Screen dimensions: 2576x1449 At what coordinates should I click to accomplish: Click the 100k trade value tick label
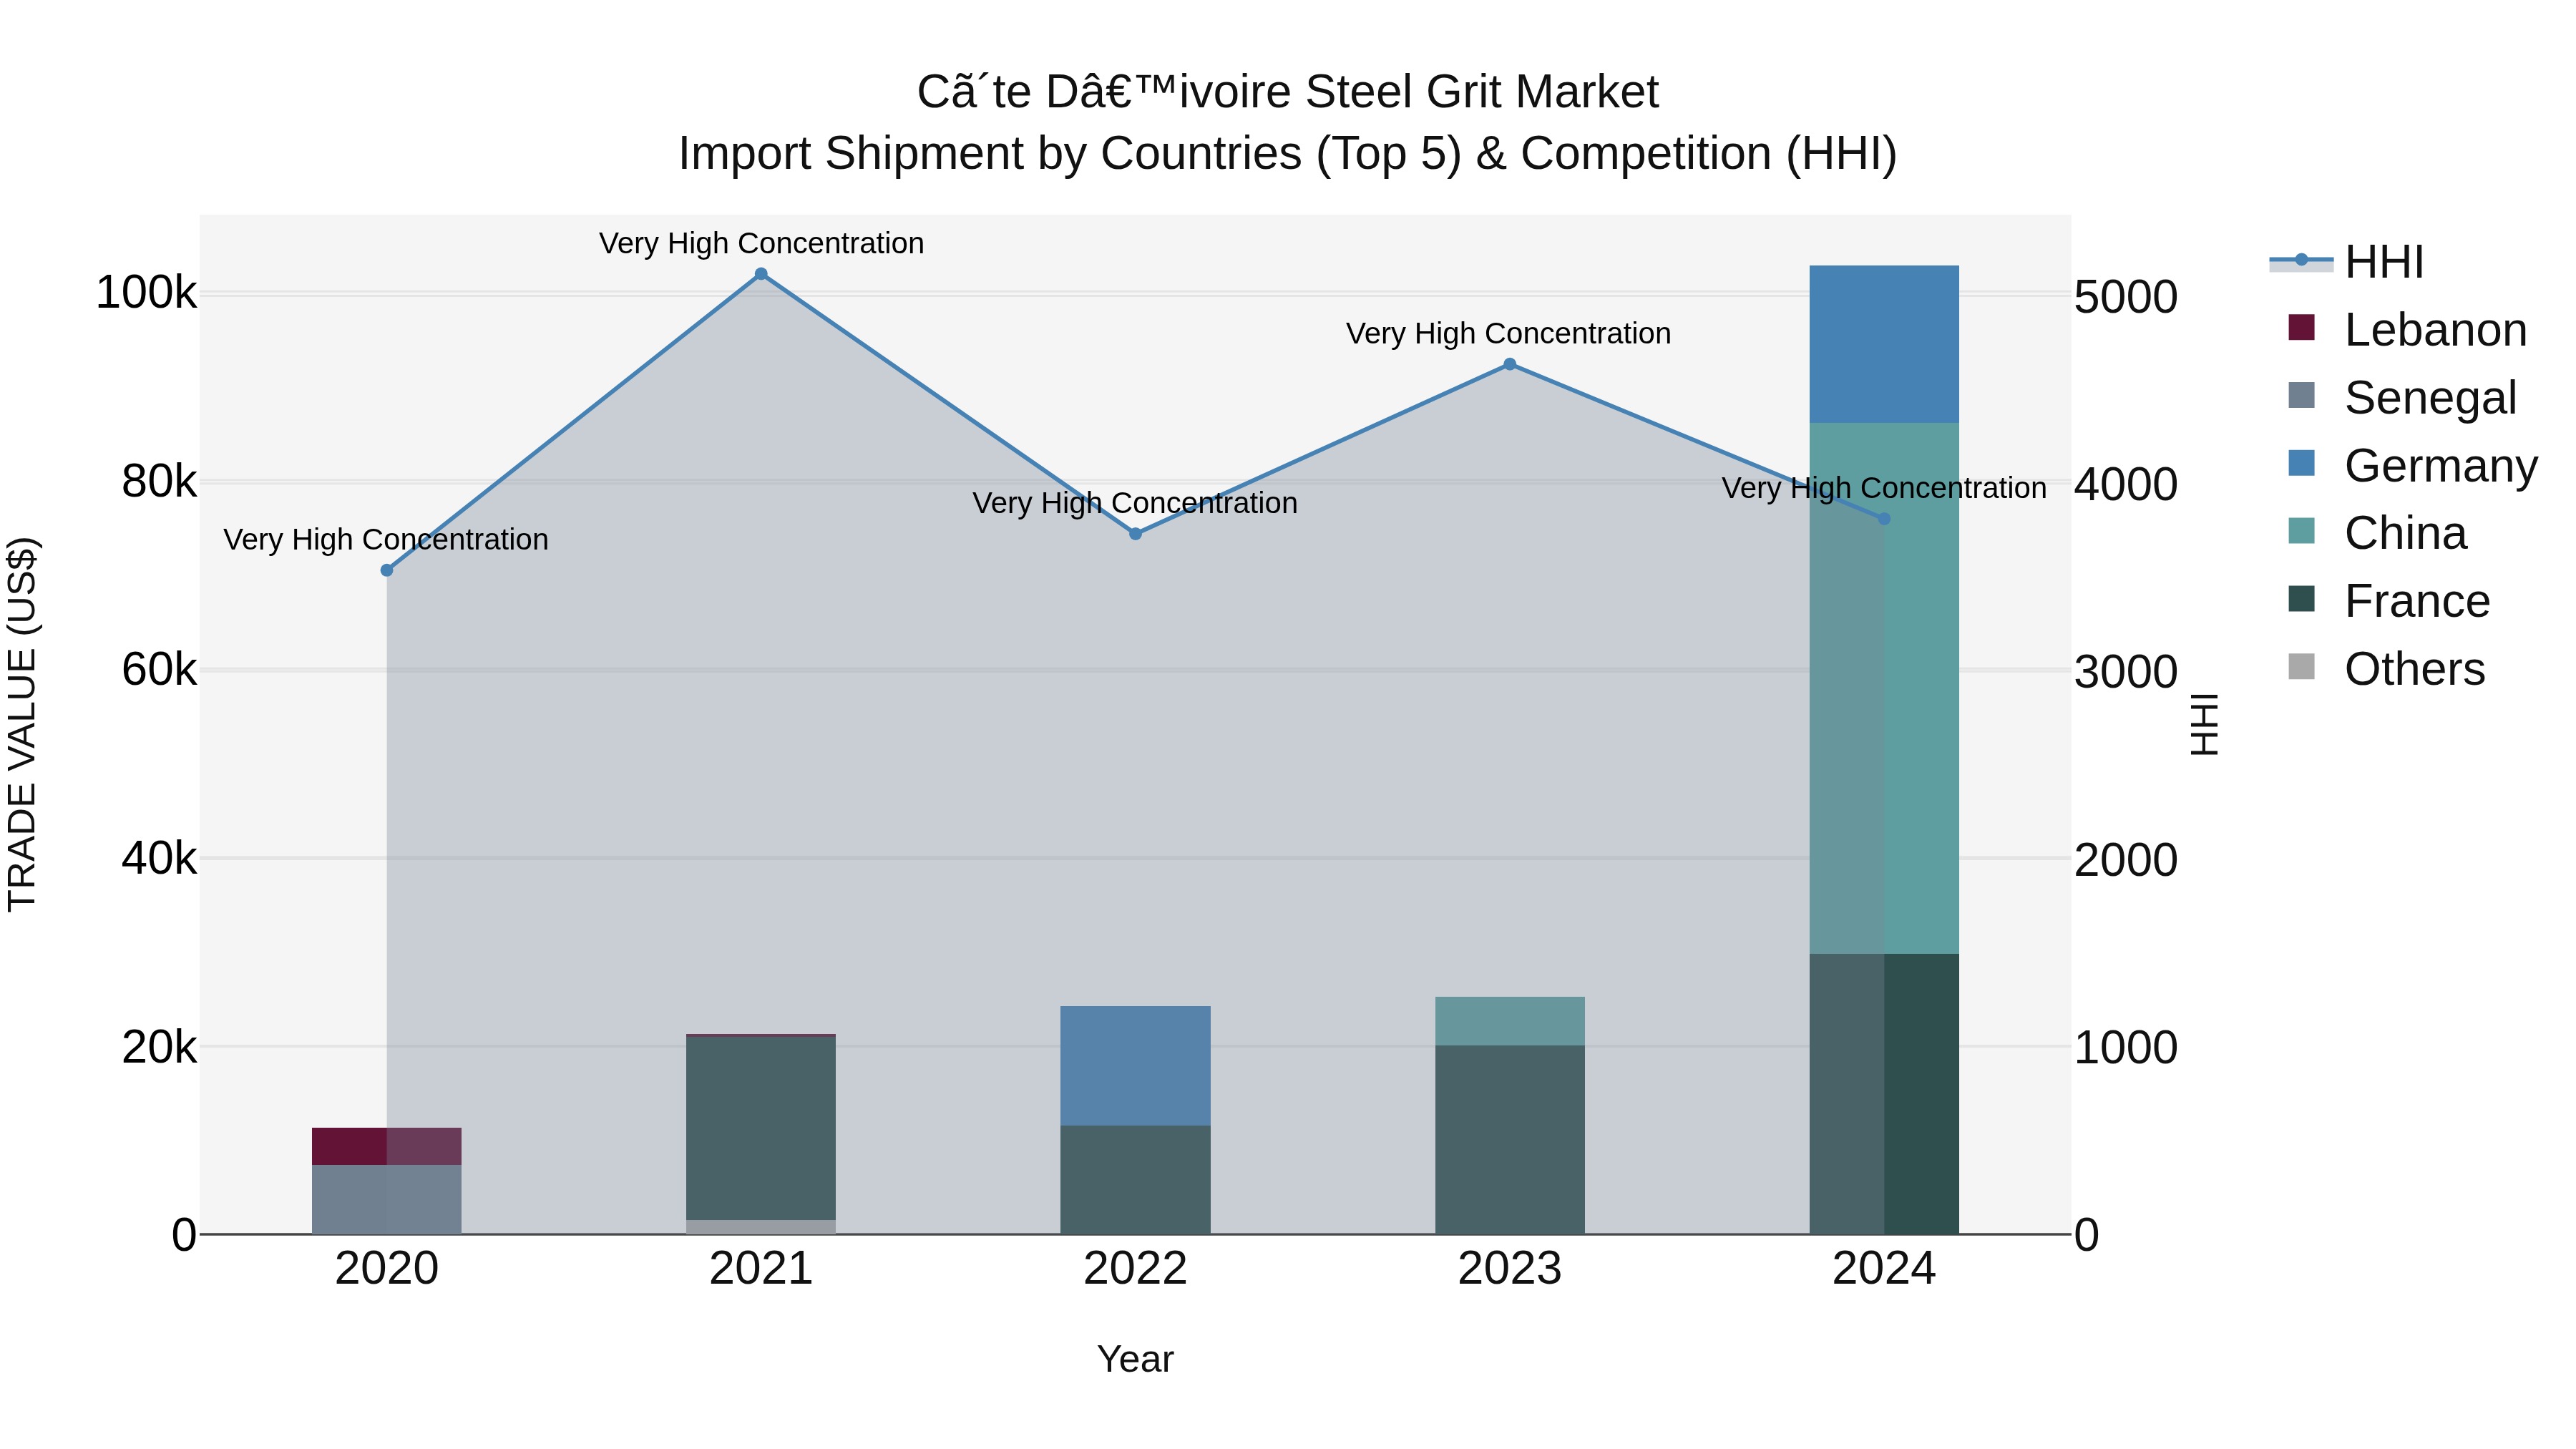[x=146, y=293]
